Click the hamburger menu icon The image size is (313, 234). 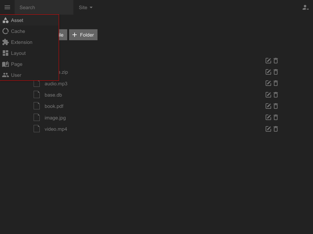pos(7,7)
